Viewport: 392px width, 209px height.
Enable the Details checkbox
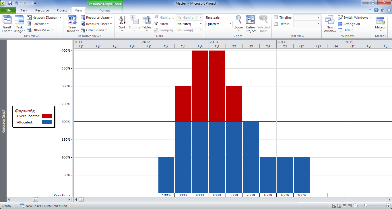tap(276, 24)
